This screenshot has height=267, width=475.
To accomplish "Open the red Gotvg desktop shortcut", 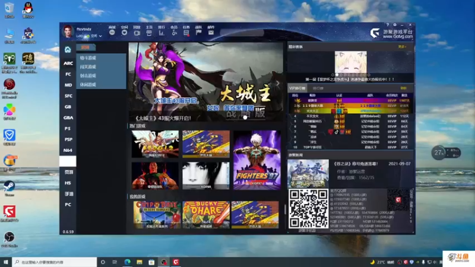I will [9, 213].
